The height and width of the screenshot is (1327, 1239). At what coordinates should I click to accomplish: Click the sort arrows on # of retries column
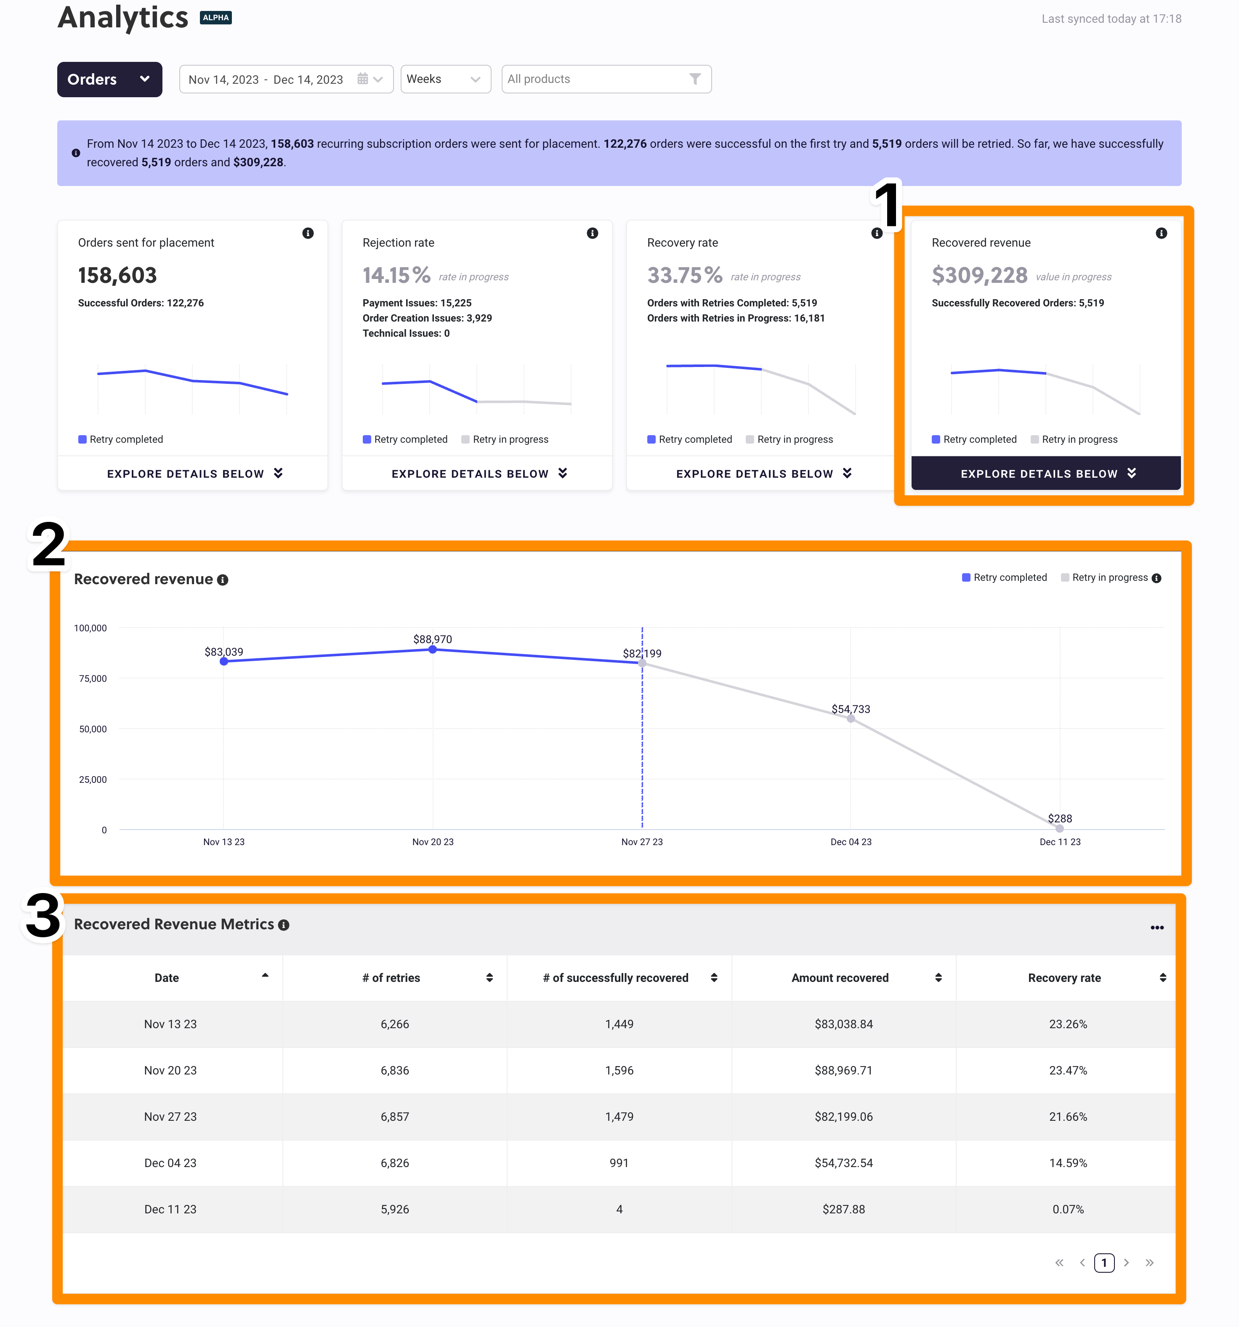491,978
